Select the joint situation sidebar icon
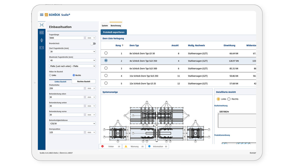This screenshot has width=296, height=166. click(42, 25)
